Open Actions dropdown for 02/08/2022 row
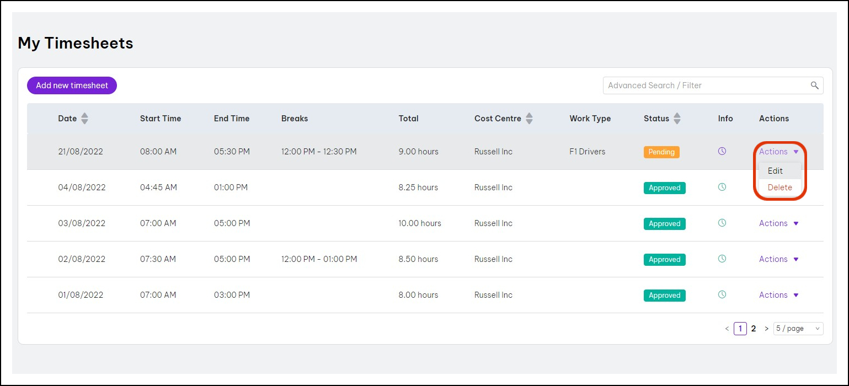 point(778,259)
